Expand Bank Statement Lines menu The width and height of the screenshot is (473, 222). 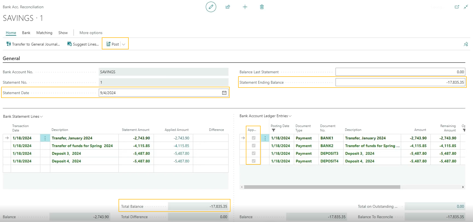click(41, 117)
